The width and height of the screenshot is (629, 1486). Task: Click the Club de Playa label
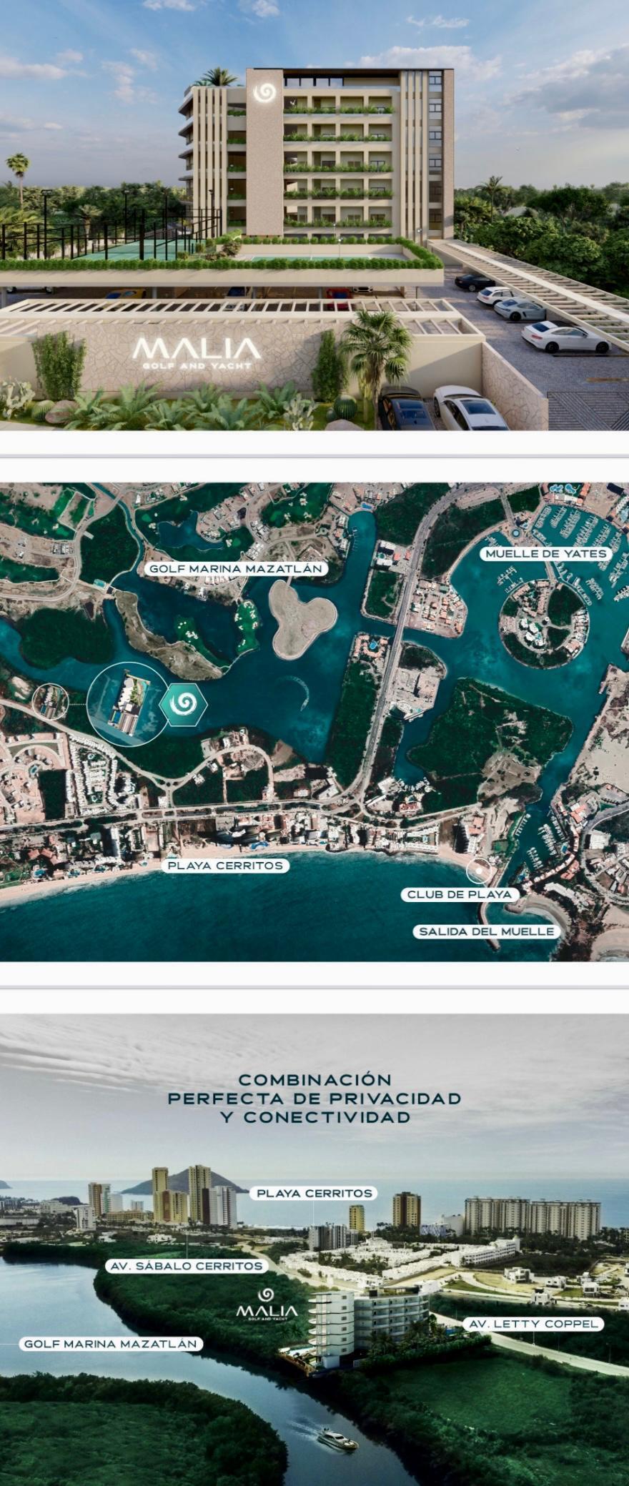pos(459,894)
